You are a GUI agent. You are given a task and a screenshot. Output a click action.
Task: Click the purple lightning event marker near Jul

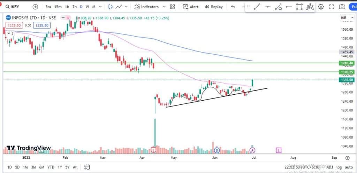(252, 150)
